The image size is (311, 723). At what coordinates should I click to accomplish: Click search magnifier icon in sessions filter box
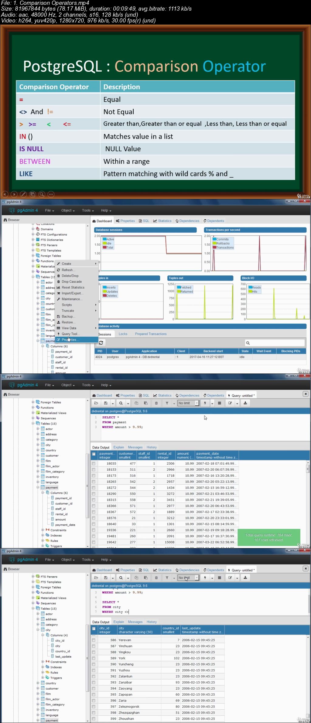pos(248,343)
